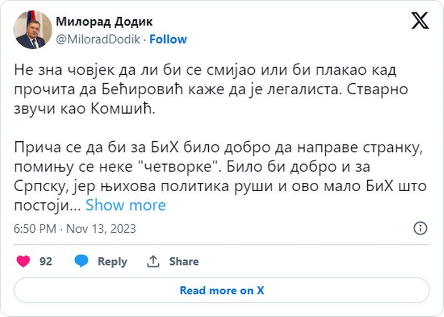Image resolution: width=444 pixels, height=317 pixels.
Task: Open the X logo in the tweet corner
Action: coord(420,21)
